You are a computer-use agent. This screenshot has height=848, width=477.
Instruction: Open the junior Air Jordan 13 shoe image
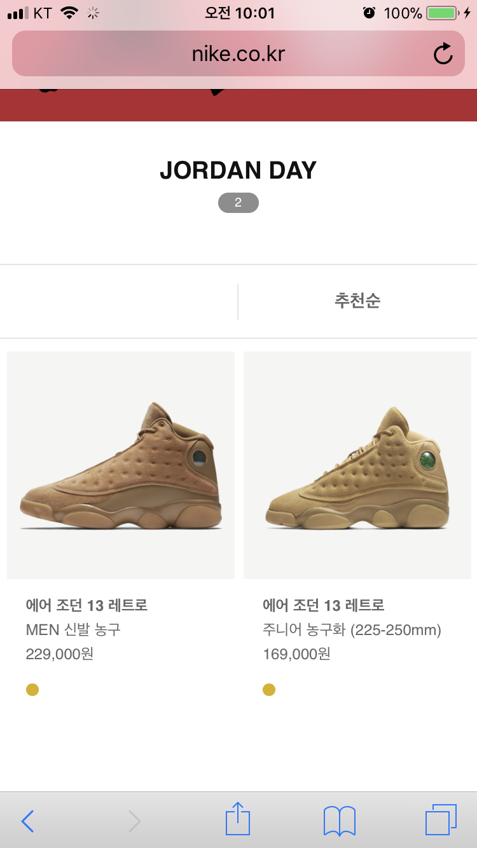click(357, 465)
